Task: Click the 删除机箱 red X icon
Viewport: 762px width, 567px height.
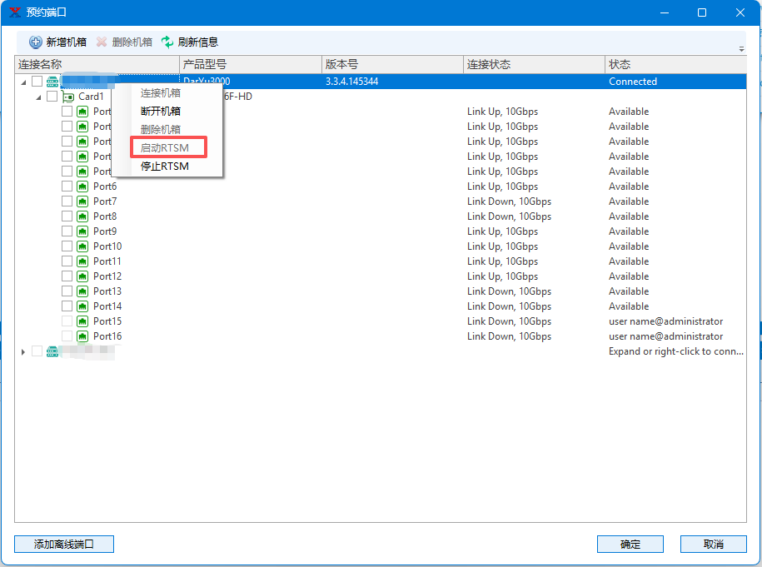Action: coord(102,42)
